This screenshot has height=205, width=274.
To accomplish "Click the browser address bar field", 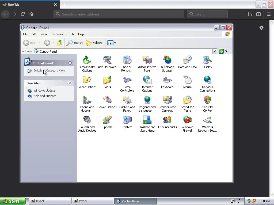I will [x=119, y=14].
